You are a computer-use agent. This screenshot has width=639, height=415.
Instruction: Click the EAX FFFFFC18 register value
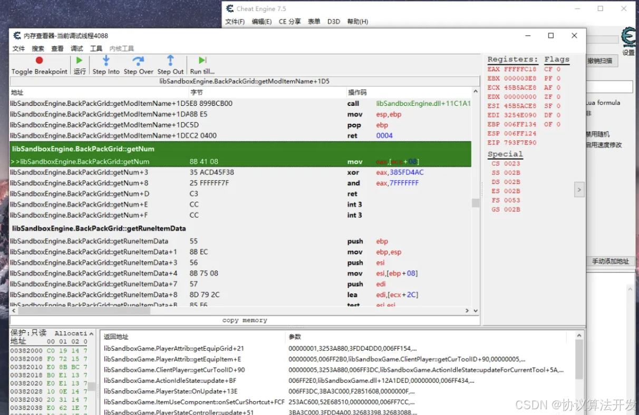point(511,70)
